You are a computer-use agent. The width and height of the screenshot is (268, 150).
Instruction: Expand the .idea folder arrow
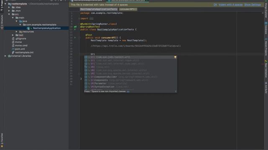9,7
